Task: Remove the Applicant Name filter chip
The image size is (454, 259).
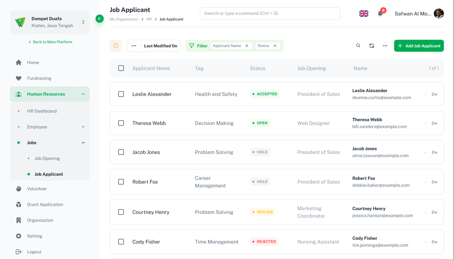Action: 247,46
